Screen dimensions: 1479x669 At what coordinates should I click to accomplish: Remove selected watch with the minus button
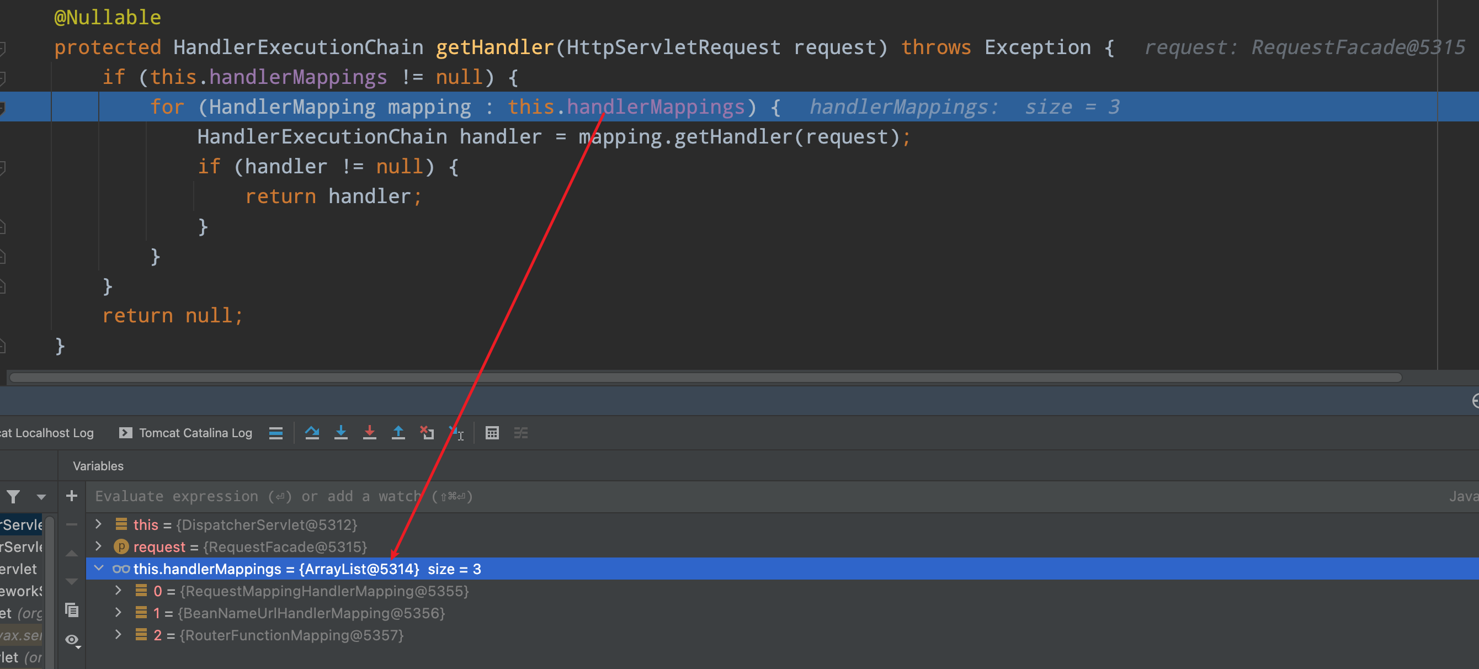(71, 524)
